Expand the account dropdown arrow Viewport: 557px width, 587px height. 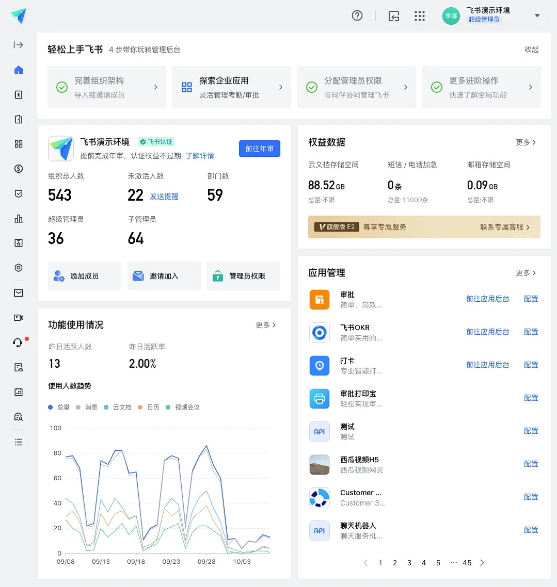537,15
